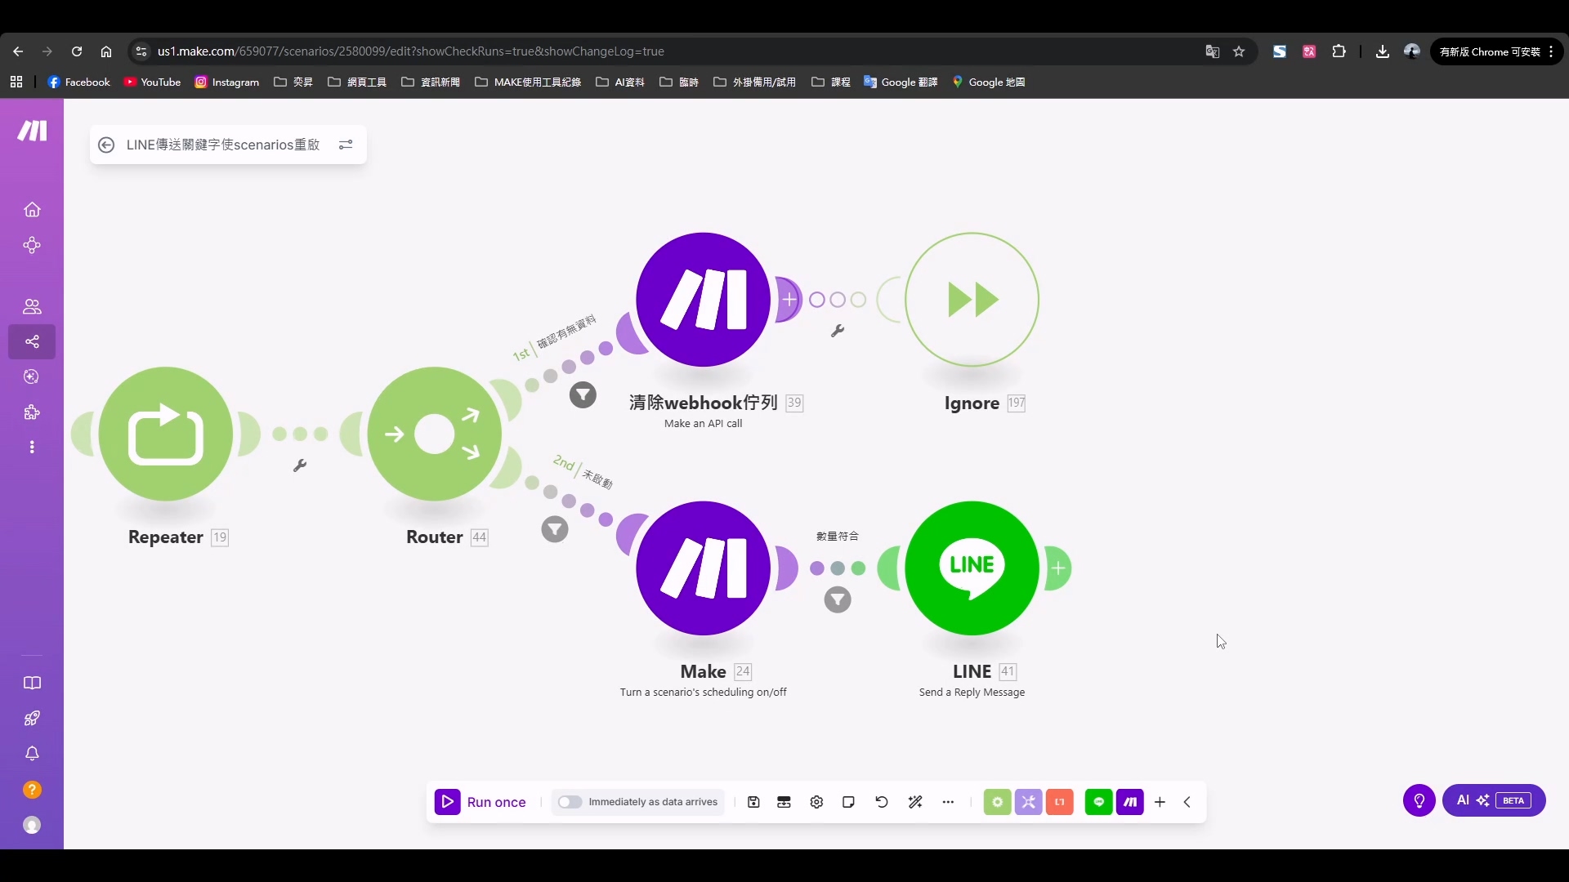Open the AI資料 bookmark folder
The image size is (1569, 882).
(x=620, y=82)
